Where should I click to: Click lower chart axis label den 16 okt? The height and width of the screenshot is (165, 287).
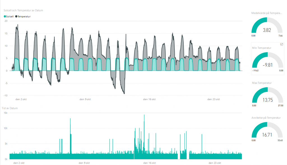(x=150, y=163)
